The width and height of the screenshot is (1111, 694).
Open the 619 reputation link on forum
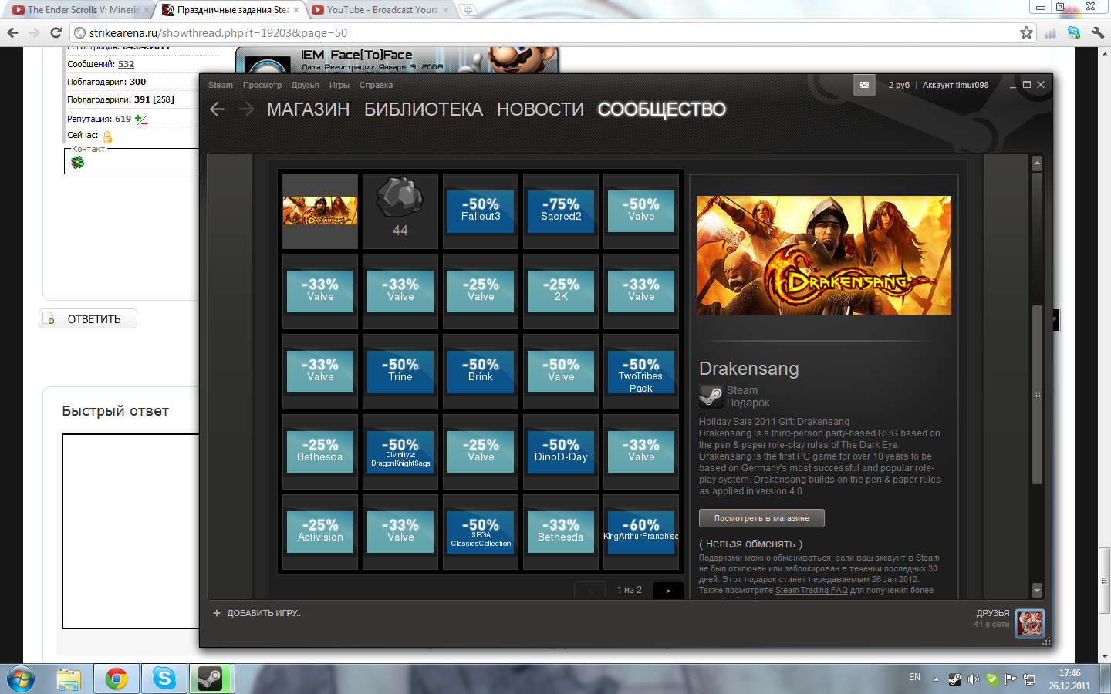pos(123,119)
